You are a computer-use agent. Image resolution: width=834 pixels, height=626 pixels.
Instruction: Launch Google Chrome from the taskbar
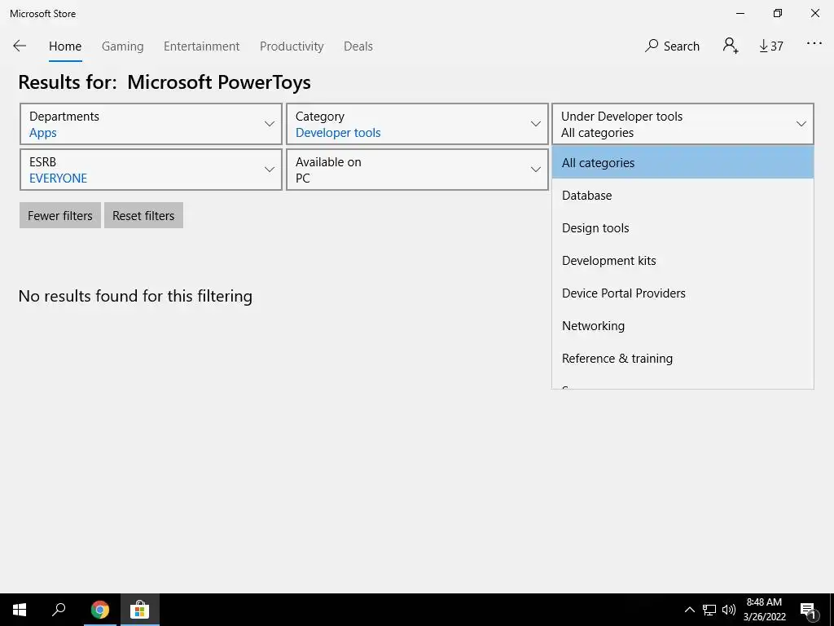(100, 610)
